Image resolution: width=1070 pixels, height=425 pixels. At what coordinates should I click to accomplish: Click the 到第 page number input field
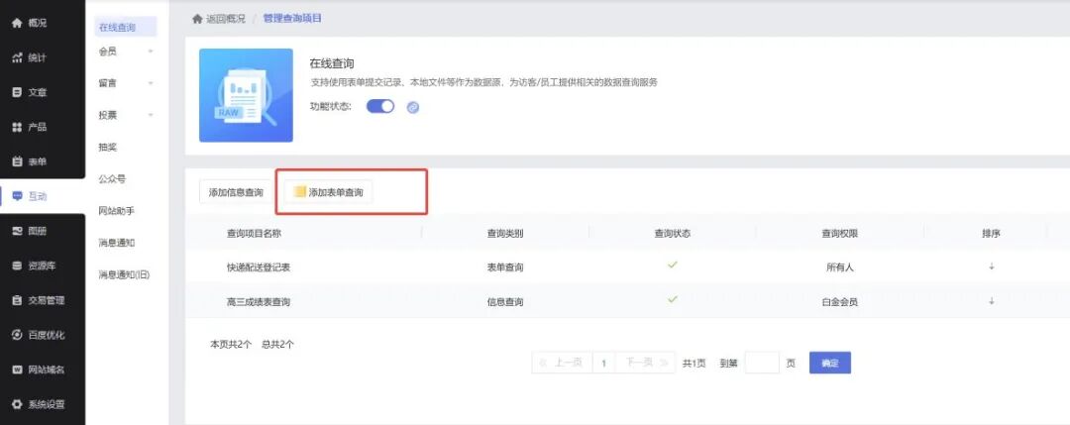[762, 363]
